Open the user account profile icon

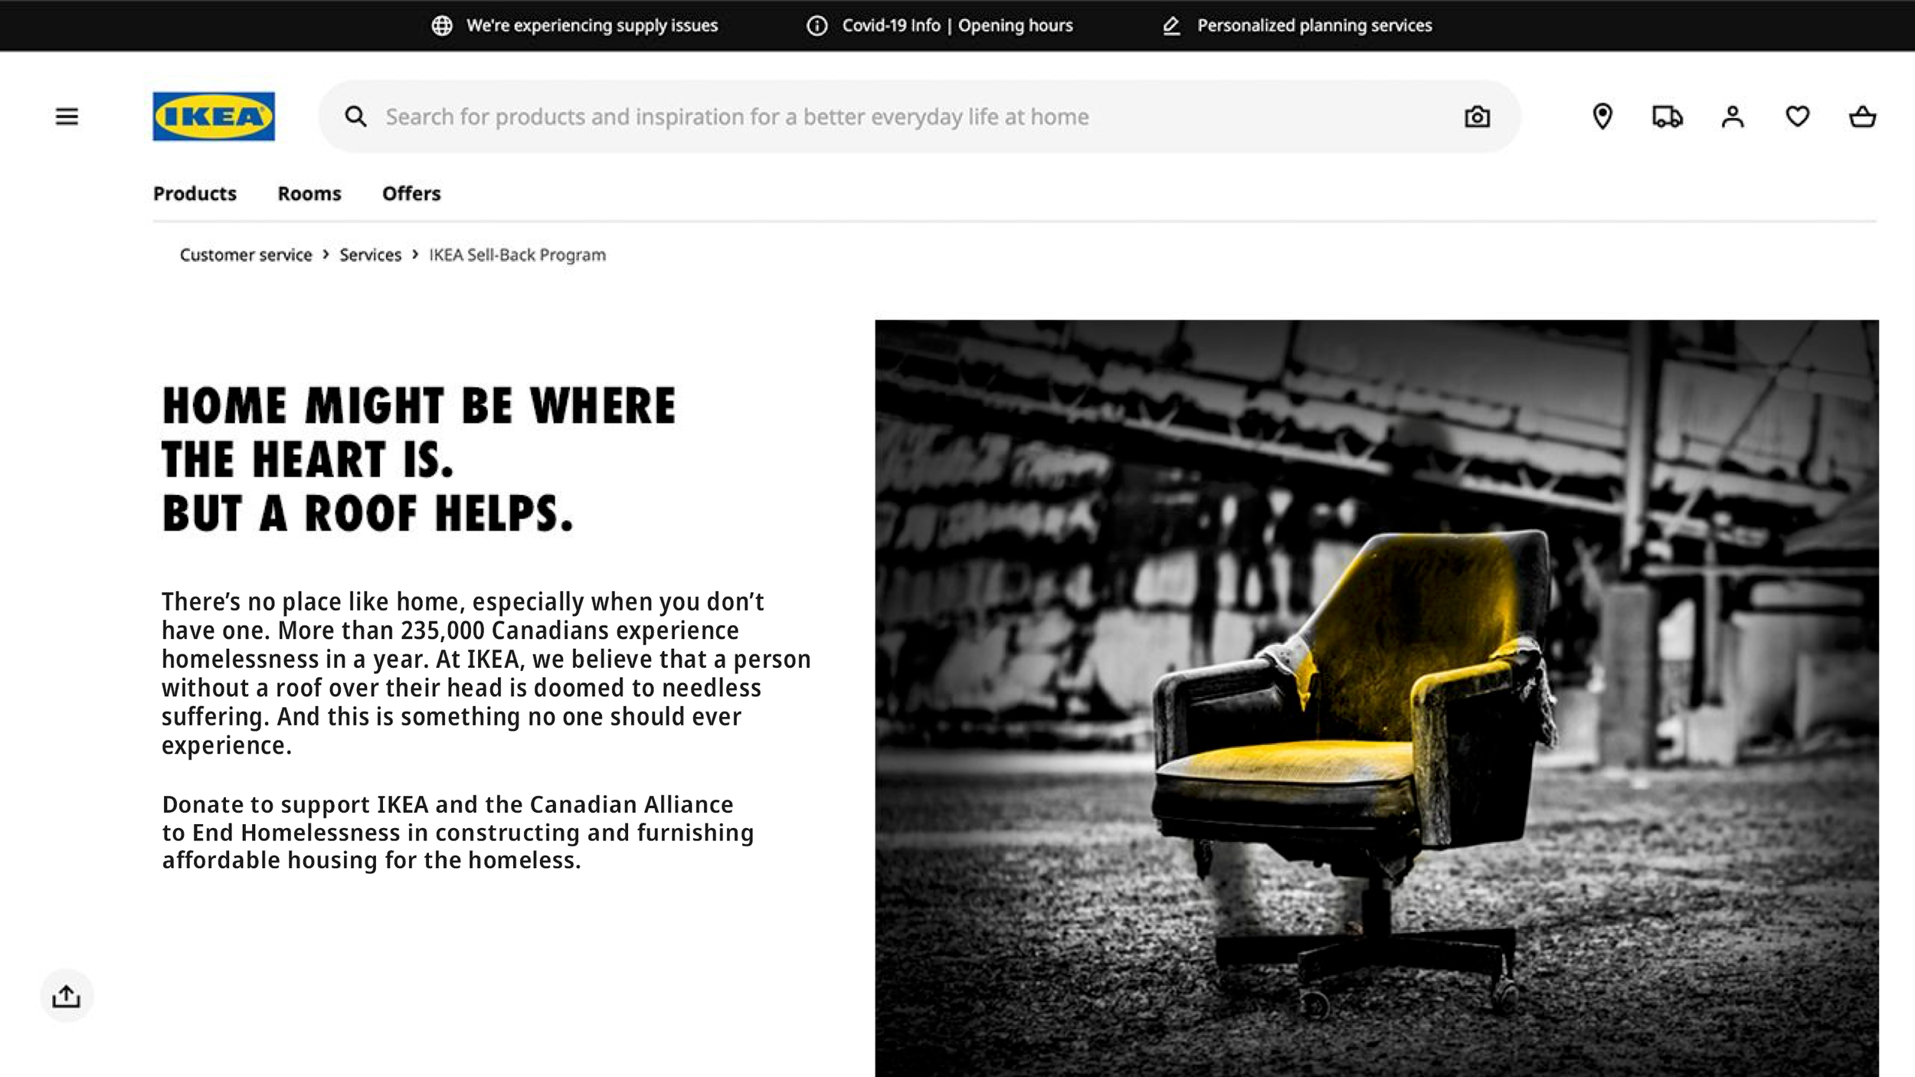tap(1733, 116)
